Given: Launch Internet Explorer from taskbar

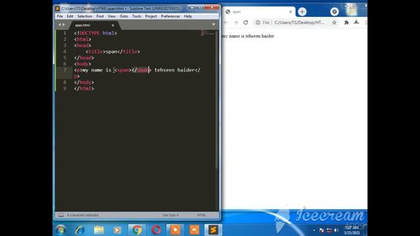Looking at the screenshot, I should tap(79, 230).
